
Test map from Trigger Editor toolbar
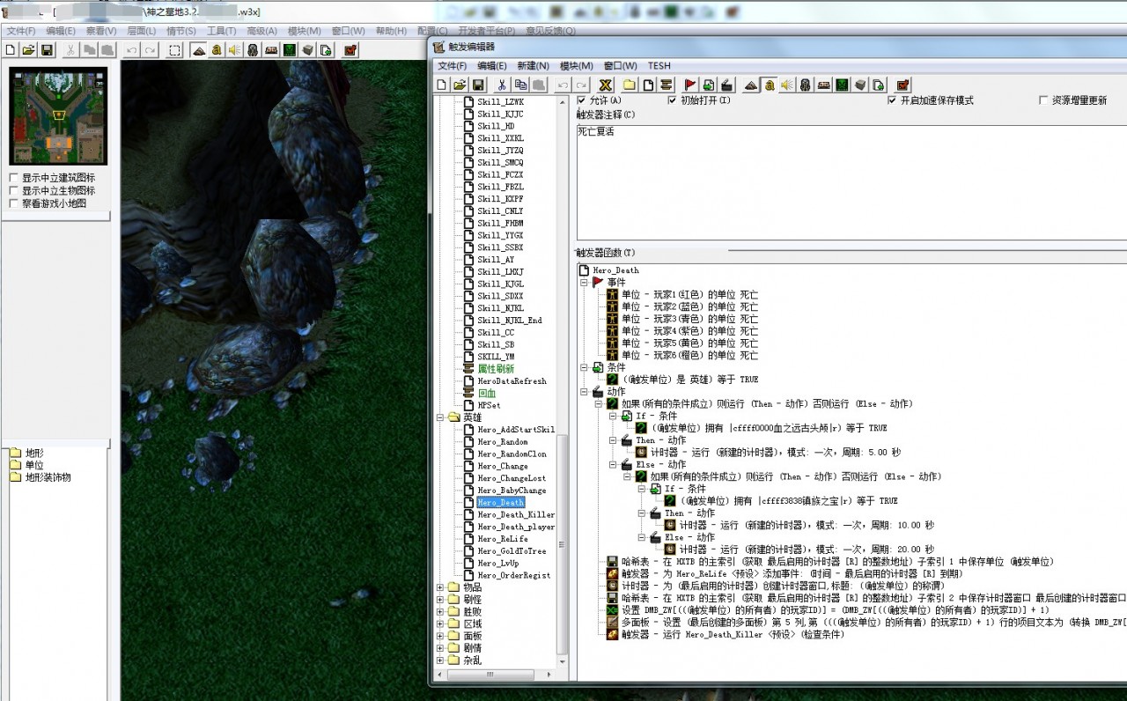902,85
